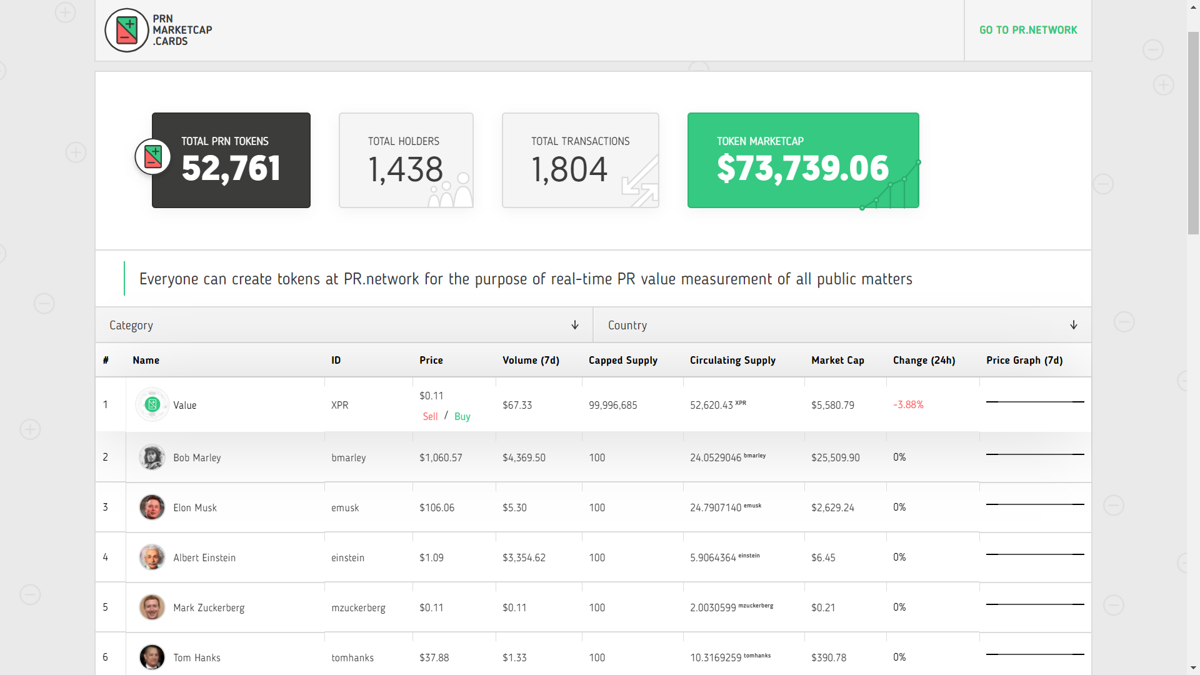Click the bmarley token ID
The height and width of the screenshot is (675, 1200).
[x=348, y=457]
